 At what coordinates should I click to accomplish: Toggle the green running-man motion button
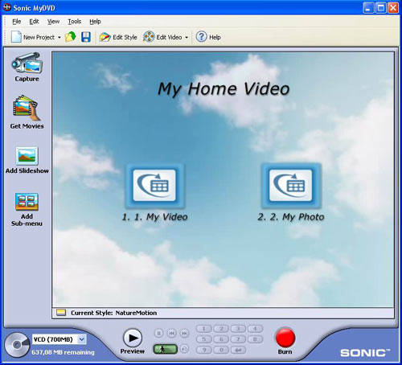coord(165,349)
